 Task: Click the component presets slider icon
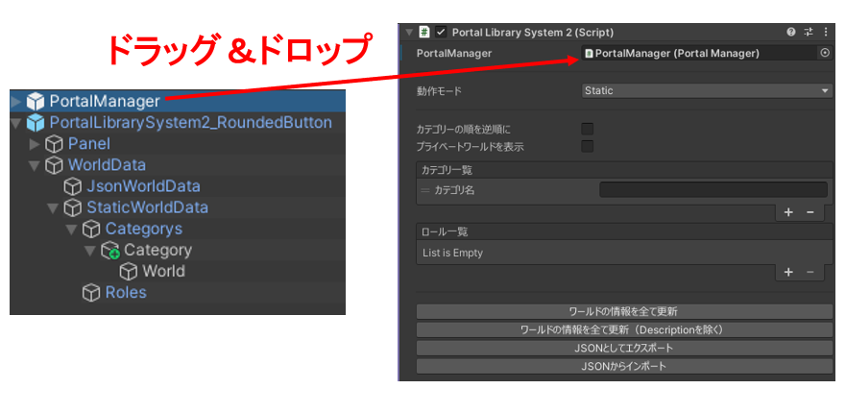[x=809, y=32]
